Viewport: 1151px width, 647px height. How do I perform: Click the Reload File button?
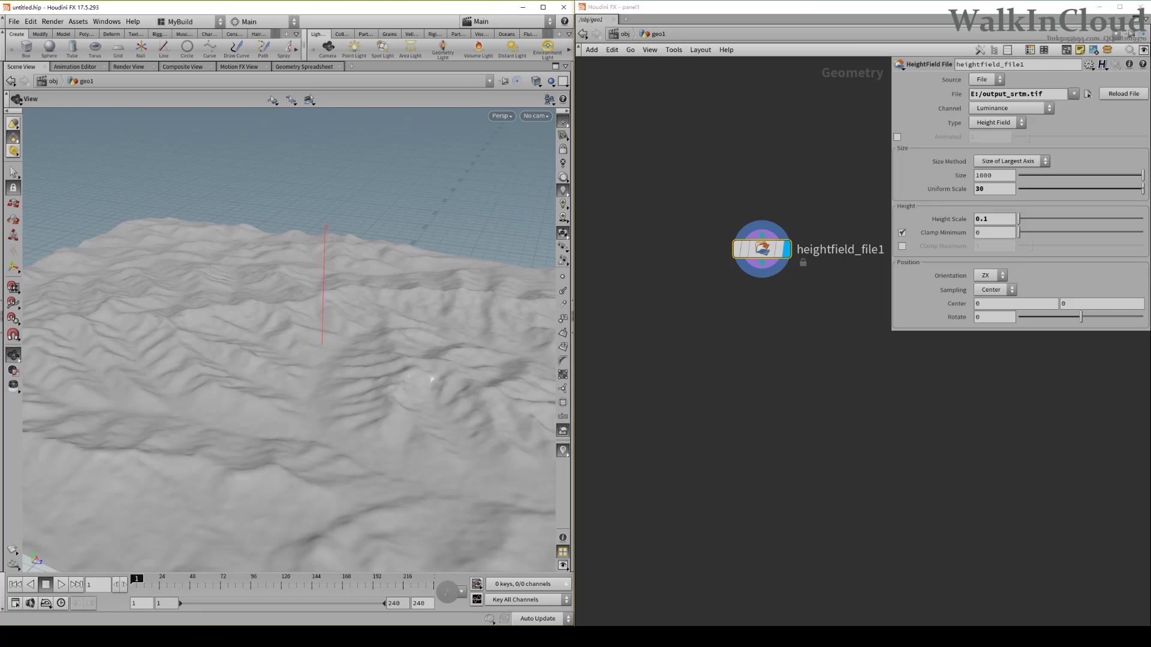click(1123, 94)
